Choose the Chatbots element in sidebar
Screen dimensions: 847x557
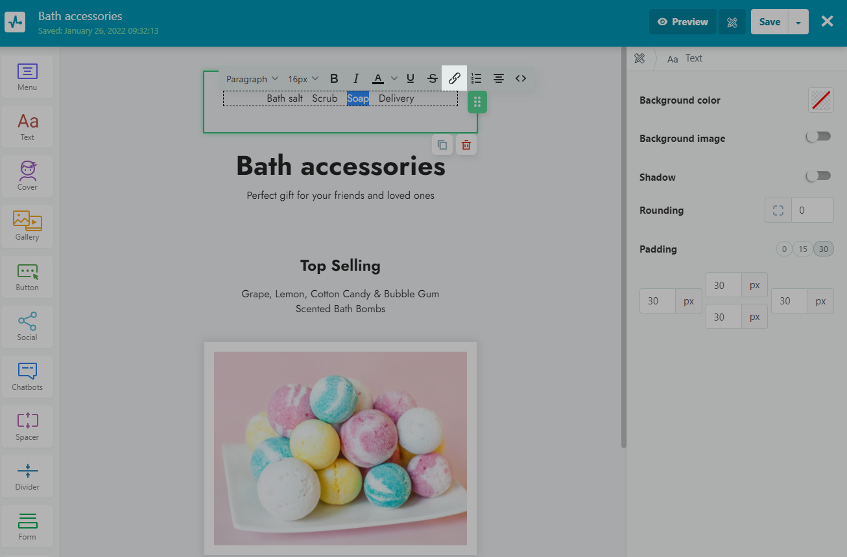click(27, 376)
